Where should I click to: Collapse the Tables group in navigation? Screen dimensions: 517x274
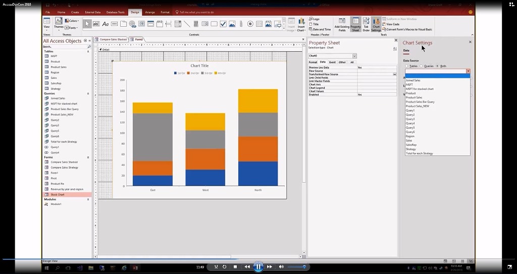coord(88,51)
